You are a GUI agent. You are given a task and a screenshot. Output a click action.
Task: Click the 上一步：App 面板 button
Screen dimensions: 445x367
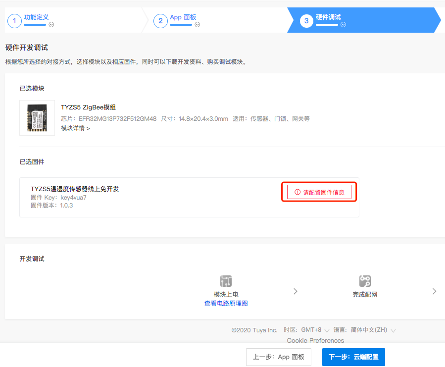click(279, 357)
